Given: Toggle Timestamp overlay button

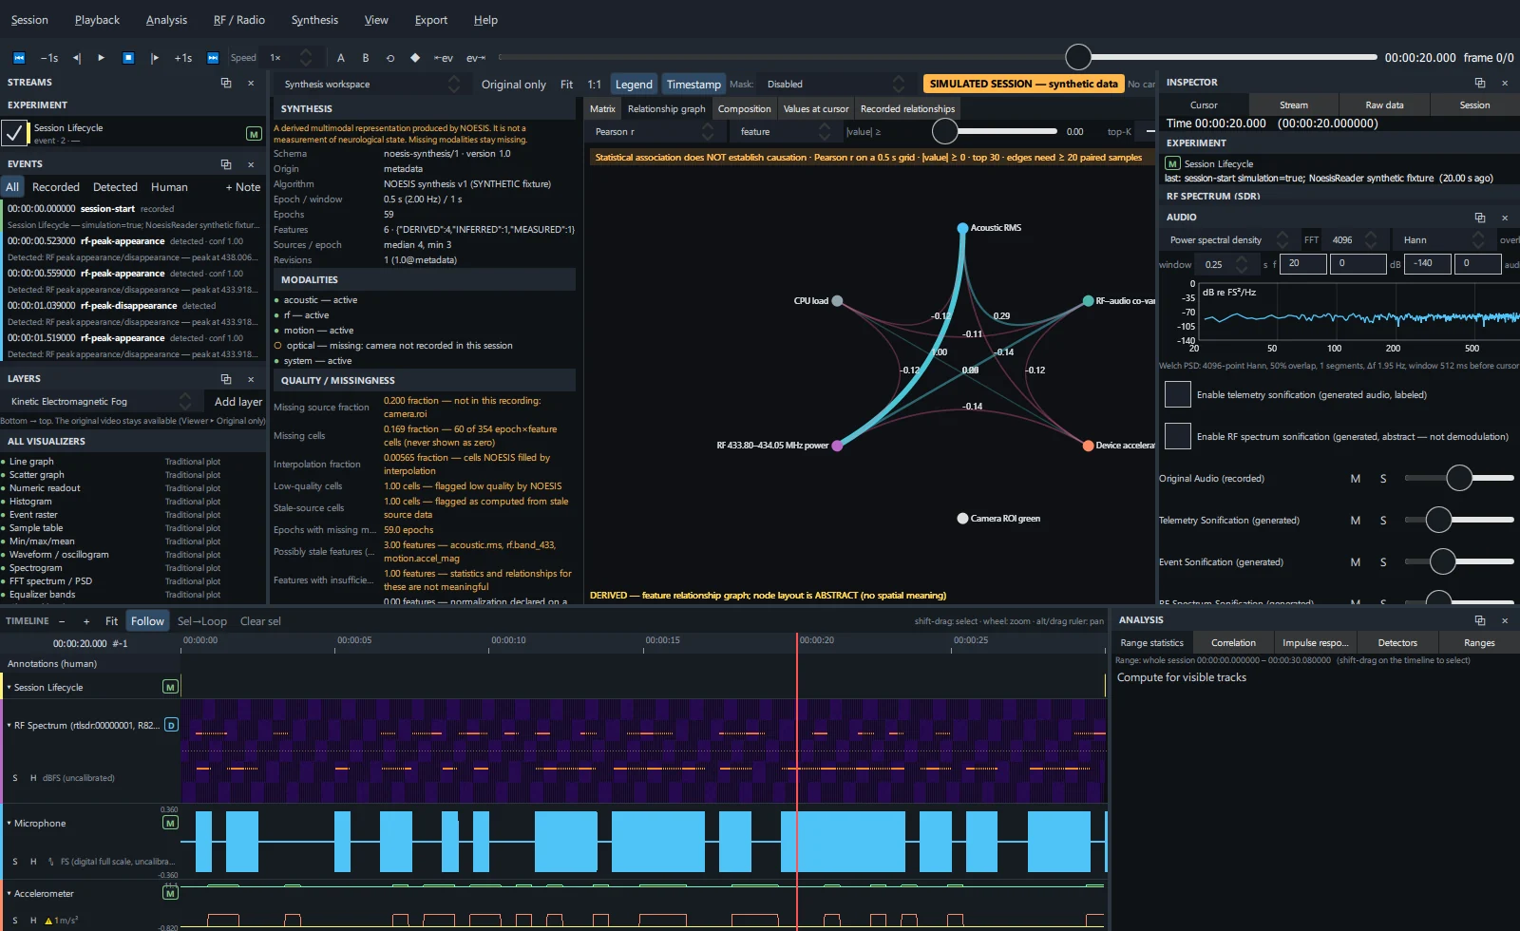Looking at the screenshot, I should (x=693, y=85).
